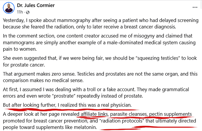Click Dr. Jules Cormier's profile picture
This screenshot has width=202, height=131.
pyautogui.click(x=8, y=8)
